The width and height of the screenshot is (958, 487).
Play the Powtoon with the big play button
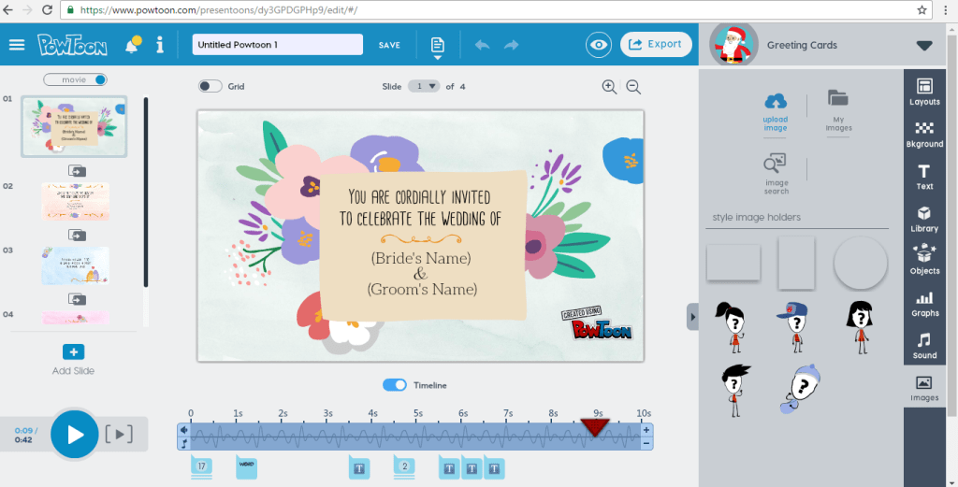75,435
